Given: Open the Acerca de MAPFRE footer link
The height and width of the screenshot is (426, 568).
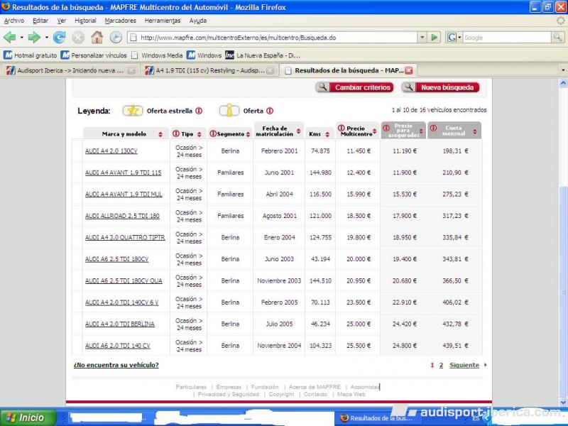Looking at the screenshot, I should (315, 387).
